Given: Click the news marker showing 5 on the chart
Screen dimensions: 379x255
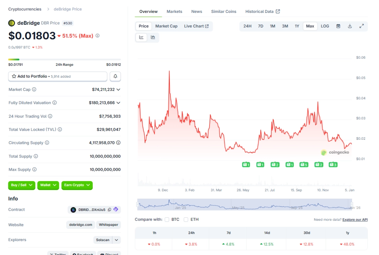Looking at the screenshot, I should pos(304,164).
